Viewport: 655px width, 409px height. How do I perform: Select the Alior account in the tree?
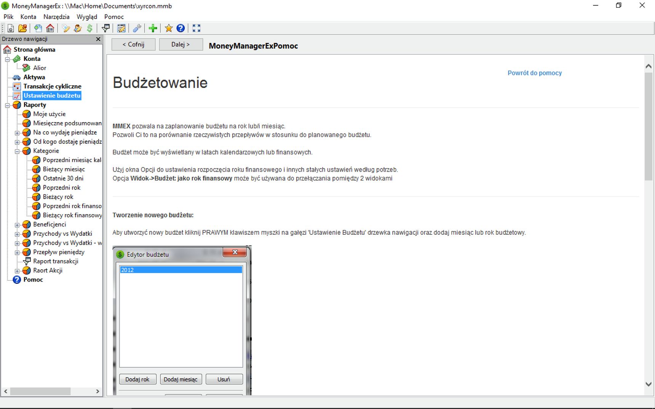click(40, 68)
